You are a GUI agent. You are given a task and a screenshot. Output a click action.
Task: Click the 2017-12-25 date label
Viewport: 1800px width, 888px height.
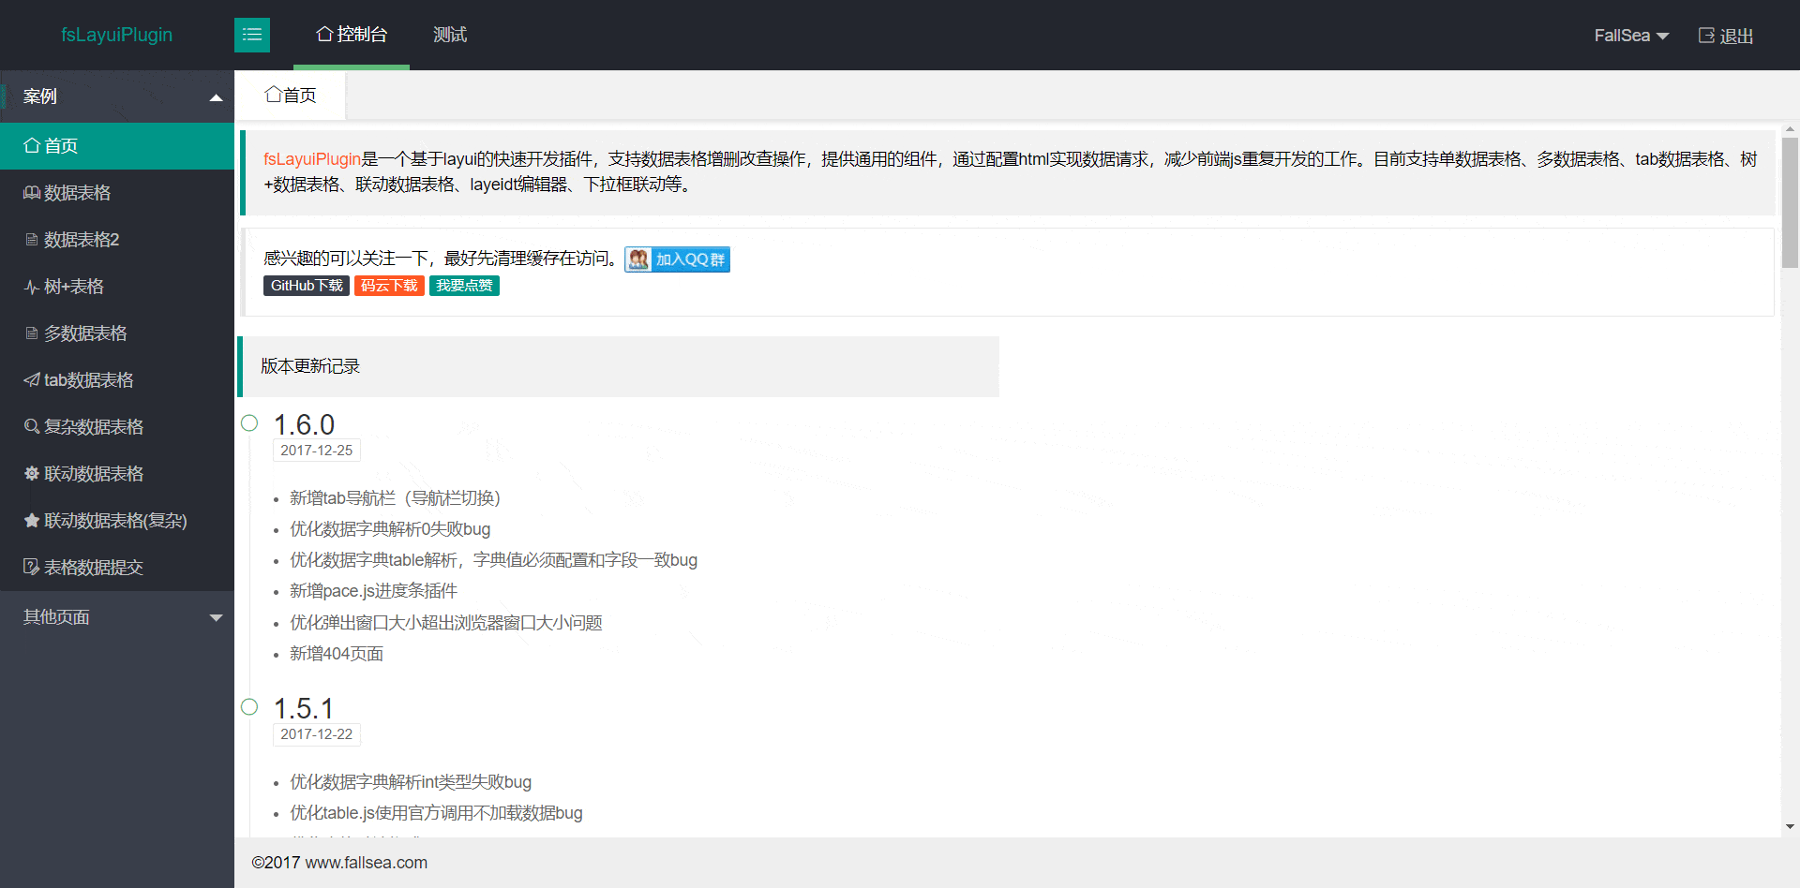click(317, 451)
